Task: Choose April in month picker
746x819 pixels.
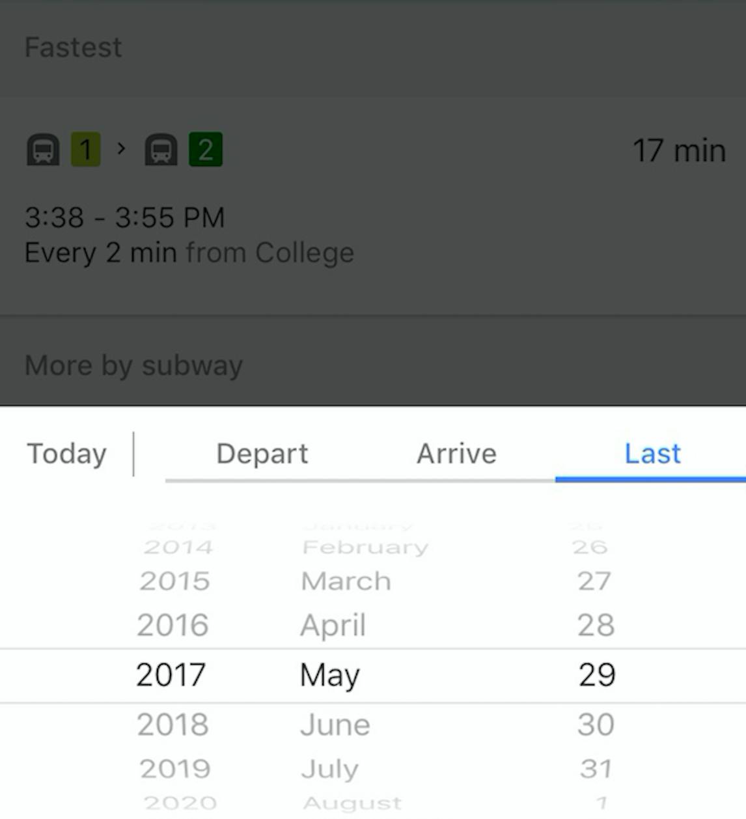Action: tap(333, 626)
